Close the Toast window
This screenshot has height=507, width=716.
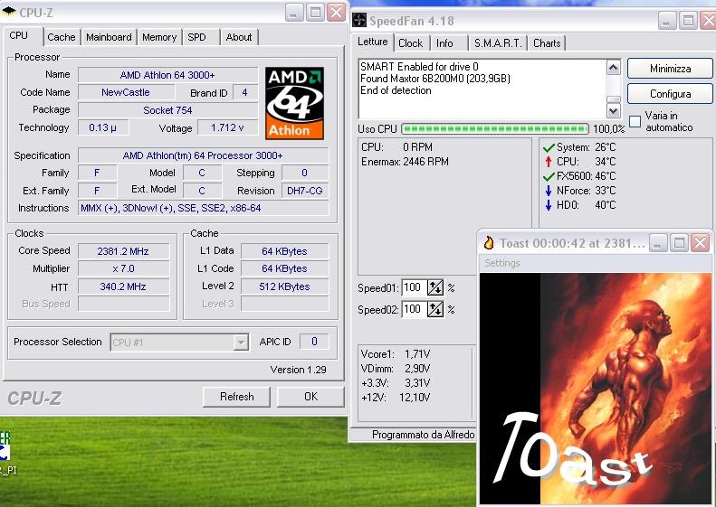point(700,243)
